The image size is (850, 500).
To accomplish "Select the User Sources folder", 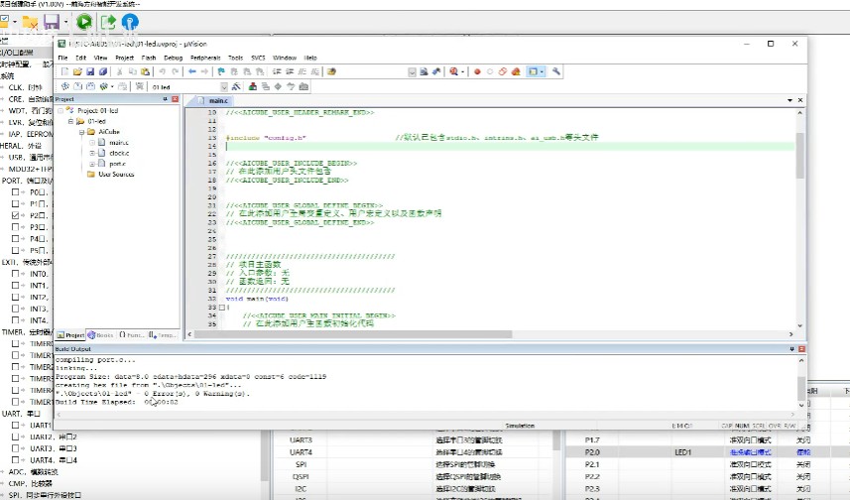I will pyautogui.click(x=115, y=175).
